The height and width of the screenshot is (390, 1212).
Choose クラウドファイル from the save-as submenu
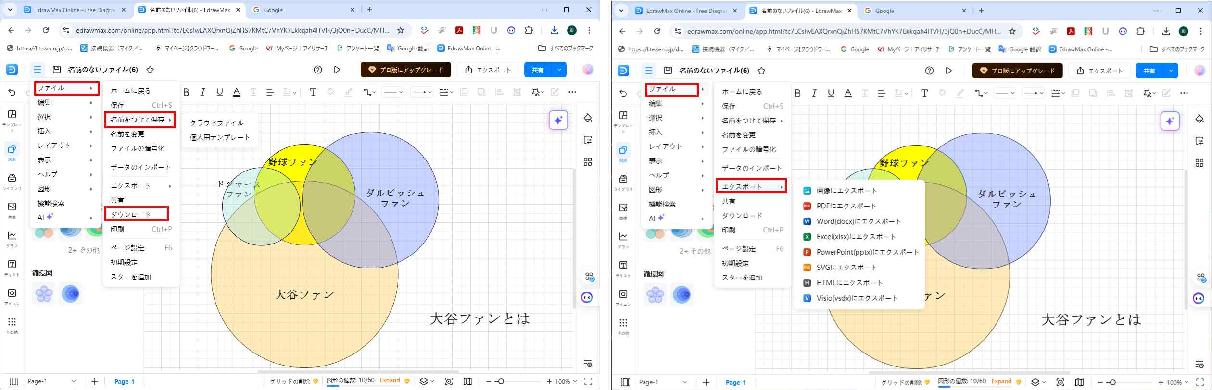pyautogui.click(x=217, y=123)
